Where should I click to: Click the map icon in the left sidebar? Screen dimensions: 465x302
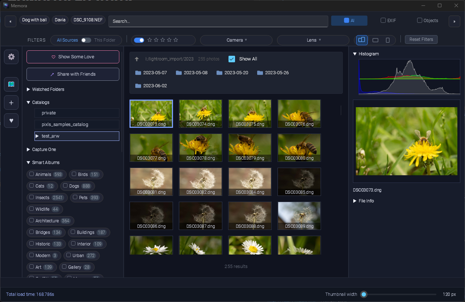coord(11,84)
